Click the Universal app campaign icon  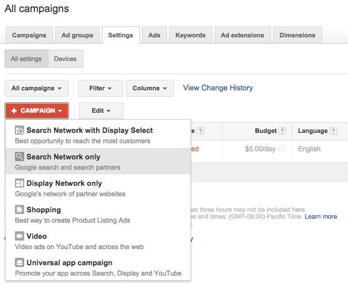[20, 263]
